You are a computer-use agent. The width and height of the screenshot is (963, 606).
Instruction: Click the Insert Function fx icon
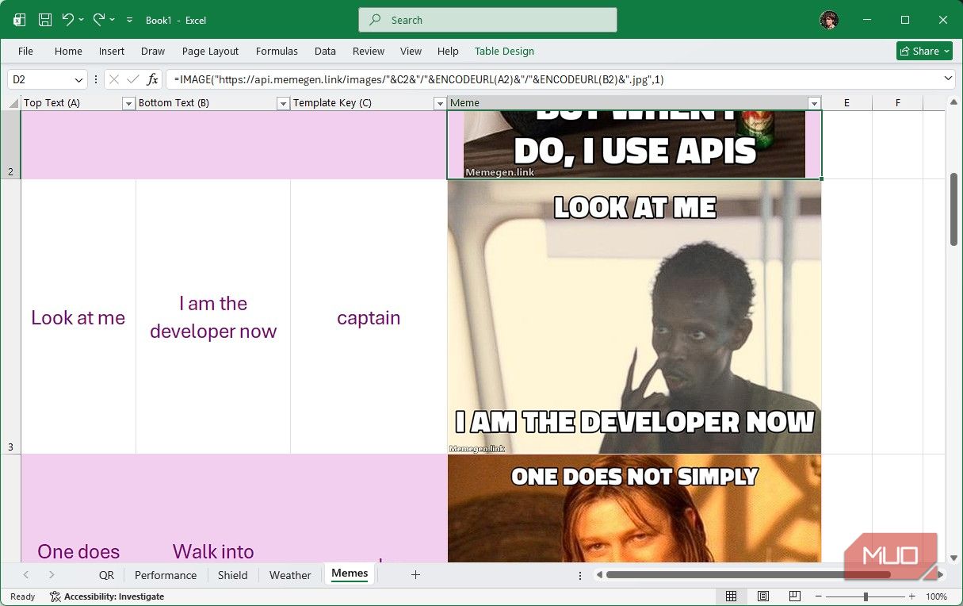tap(152, 79)
